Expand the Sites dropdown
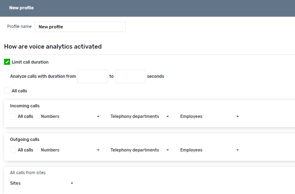The height and width of the screenshot is (194, 295). click(42, 183)
